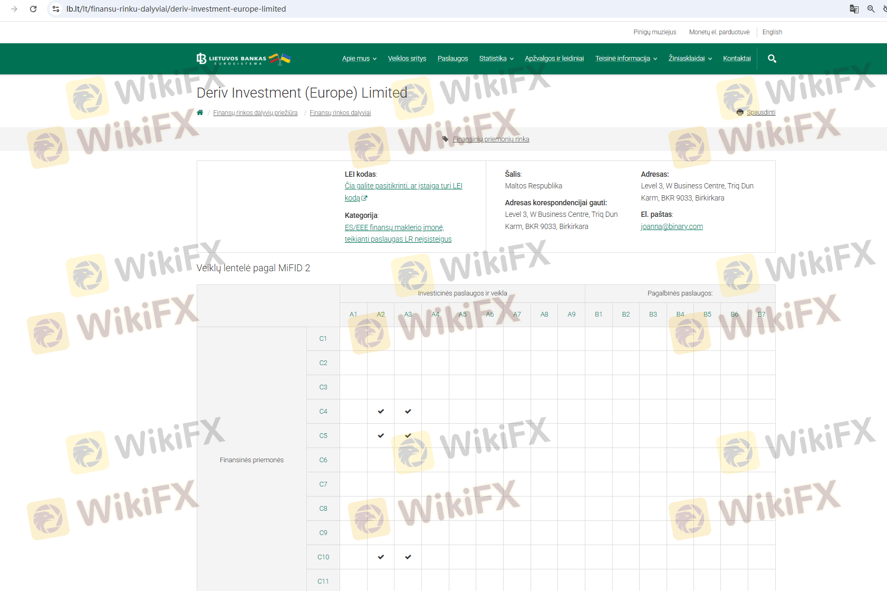Viewport: 887px width, 591px height.
Task: Open the Žiniasklaidai dropdown menu
Action: (690, 59)
